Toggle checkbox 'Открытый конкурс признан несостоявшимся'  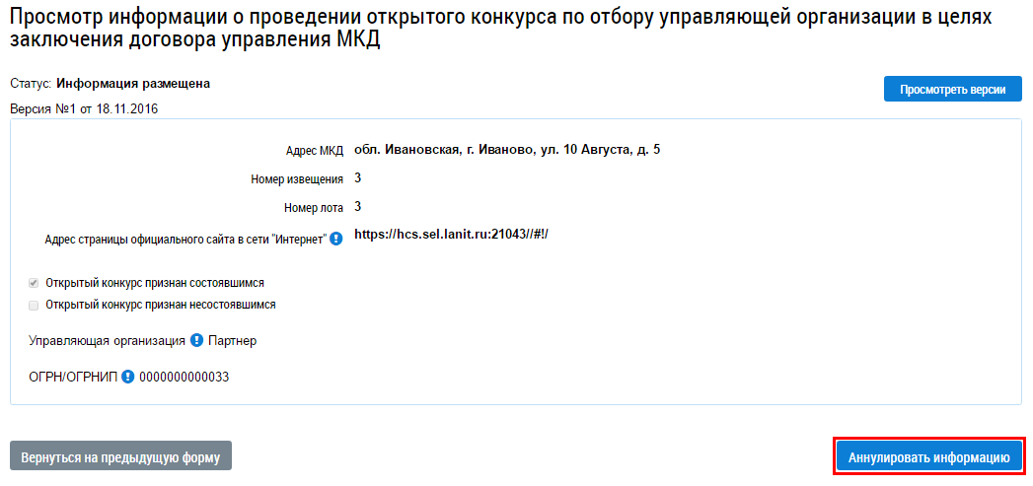(x=34, y=306)
